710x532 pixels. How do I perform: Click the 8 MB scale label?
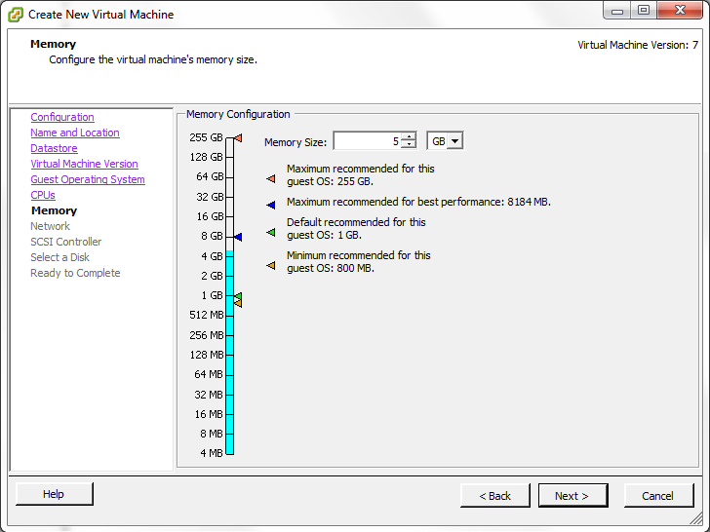point(212,435)
